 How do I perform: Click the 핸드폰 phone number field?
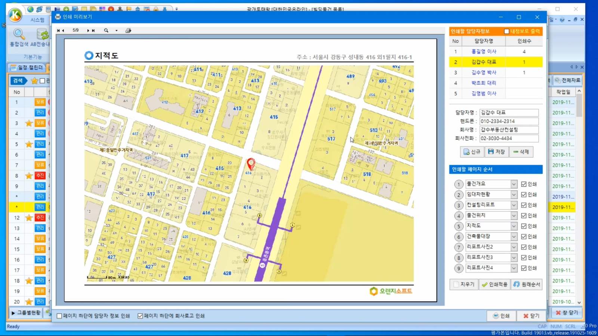click(509, 121)
